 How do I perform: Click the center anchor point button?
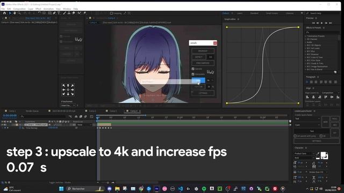[68, 90]
